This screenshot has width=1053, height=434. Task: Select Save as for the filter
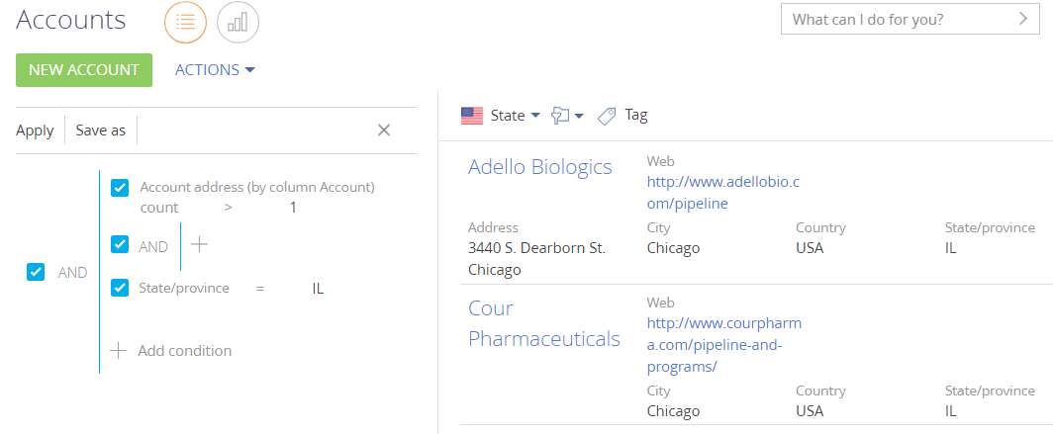[101, 130]
